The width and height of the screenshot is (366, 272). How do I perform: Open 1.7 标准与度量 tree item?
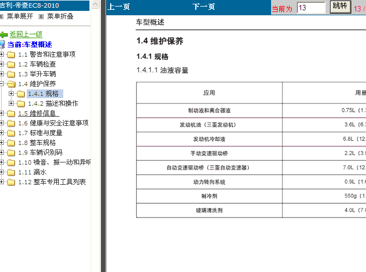pyautogui.click(x=40, y=133)
